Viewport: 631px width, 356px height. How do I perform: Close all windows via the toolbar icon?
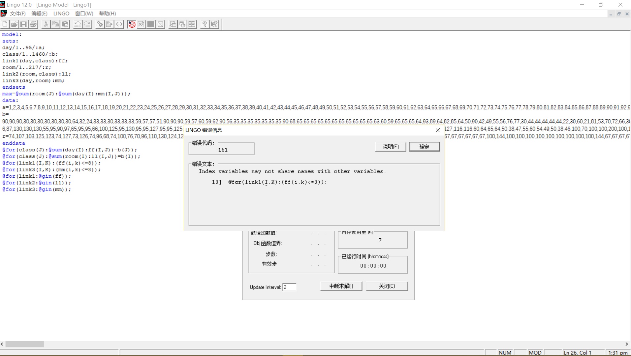182,24
